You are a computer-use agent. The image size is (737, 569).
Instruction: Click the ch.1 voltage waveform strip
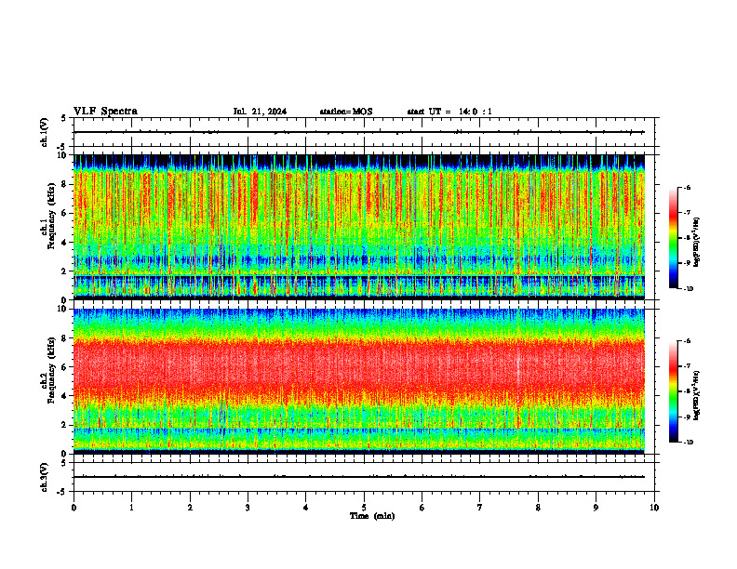[x=364, y=132]
